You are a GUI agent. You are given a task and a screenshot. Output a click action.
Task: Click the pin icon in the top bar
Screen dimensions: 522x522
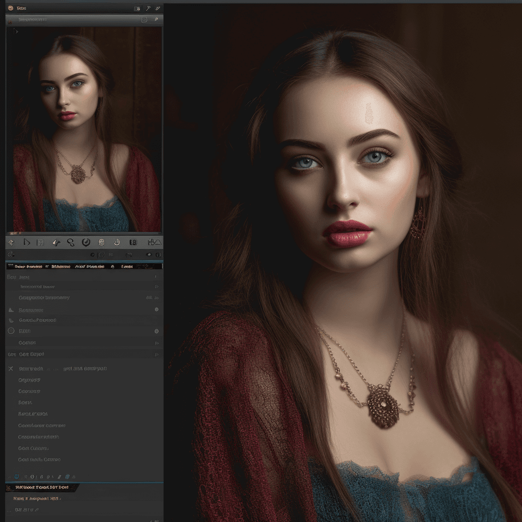[148, 8]
